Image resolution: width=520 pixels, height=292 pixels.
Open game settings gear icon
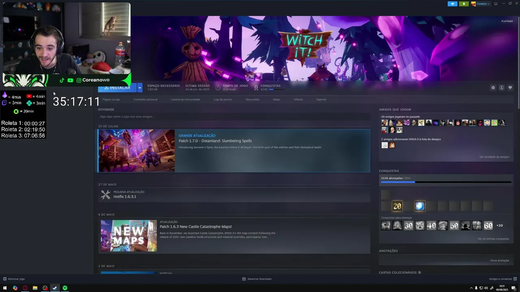(x=493, y=88)
